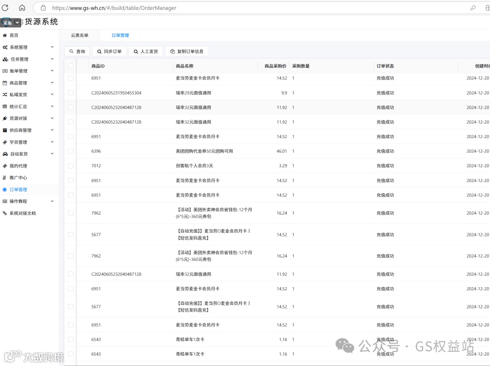Screen dimensions: 490x366
Task: Switch to the 云黑名单 tab
Action: point(79,35)
